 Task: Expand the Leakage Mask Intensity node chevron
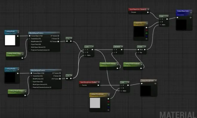(x=118, y=65)
